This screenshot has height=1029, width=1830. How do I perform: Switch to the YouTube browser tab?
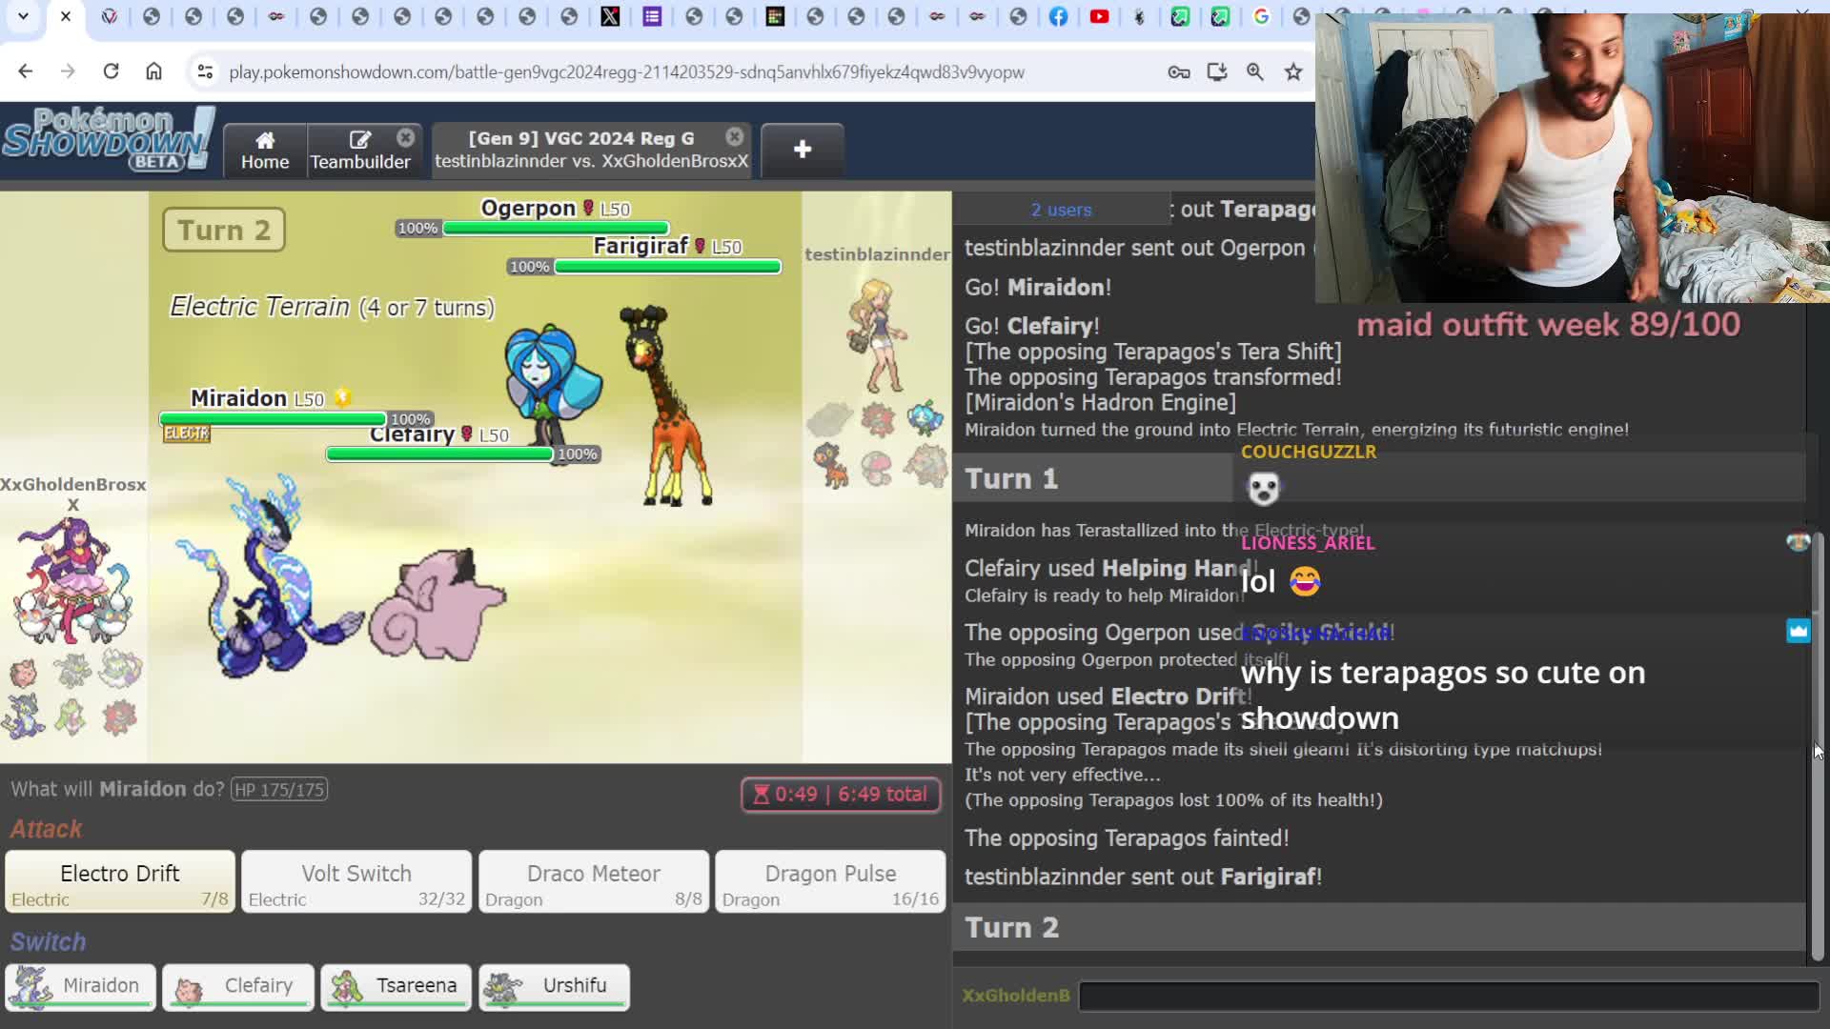[1099, 16]
